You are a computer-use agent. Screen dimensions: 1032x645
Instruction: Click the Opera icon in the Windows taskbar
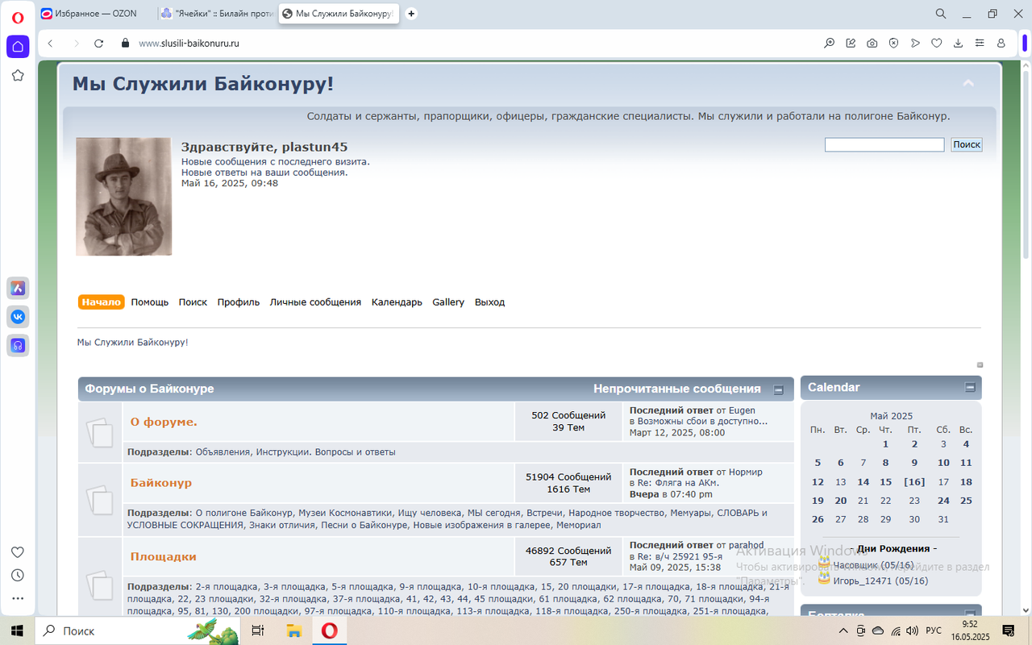pos(329,630)
